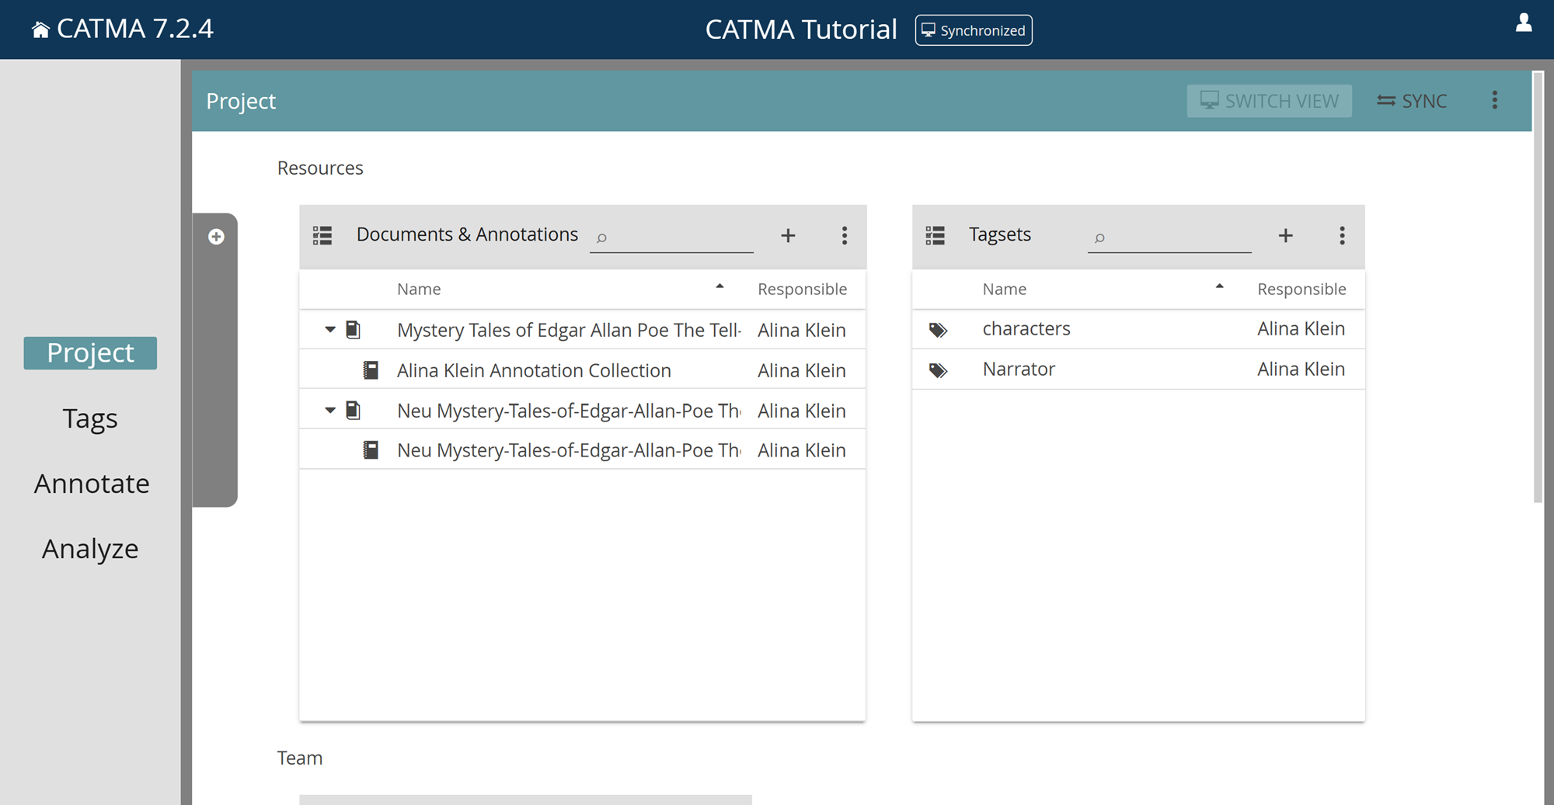Click the SWITCH VIEW button

pos(1269,101)
